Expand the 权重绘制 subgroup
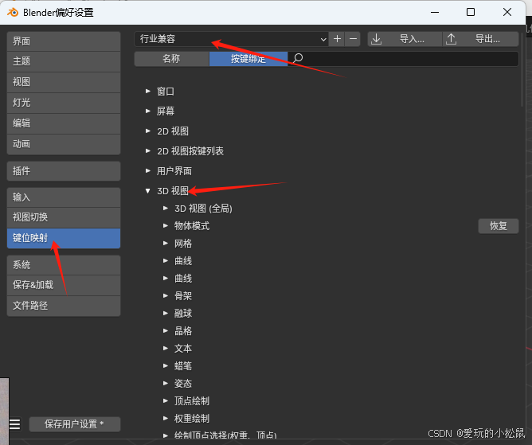The width and height of the screenshot is (532, 445). (166, 418)
